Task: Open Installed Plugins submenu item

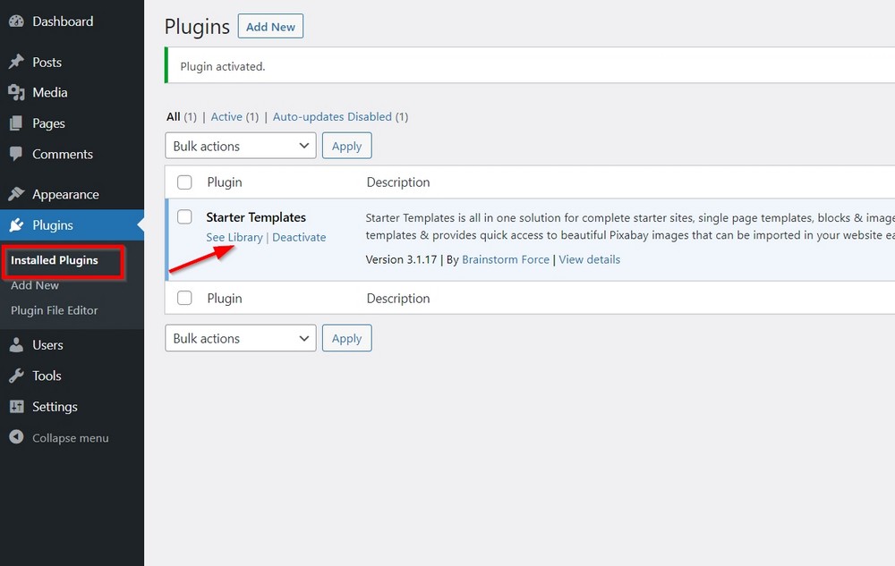Action: tap(55, 260)
